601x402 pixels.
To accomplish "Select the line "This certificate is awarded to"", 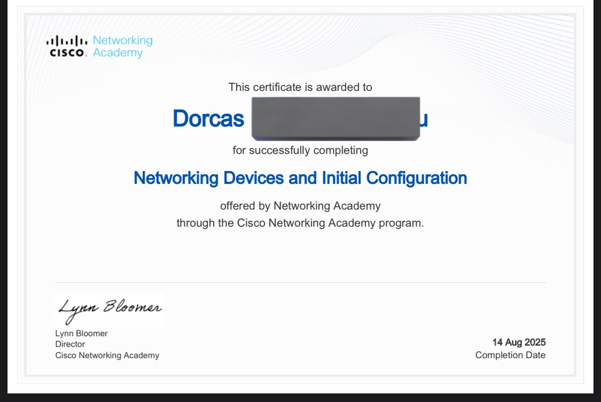I will [x=300, y=87].
